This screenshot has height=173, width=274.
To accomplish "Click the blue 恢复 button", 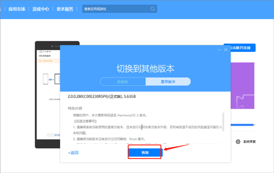I will (145, 152).
